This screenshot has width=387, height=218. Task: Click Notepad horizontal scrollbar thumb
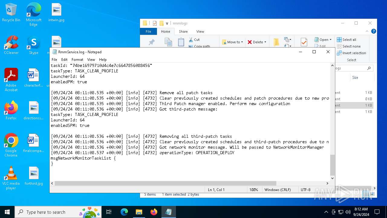pyautogui.click(x=166, y=183)
